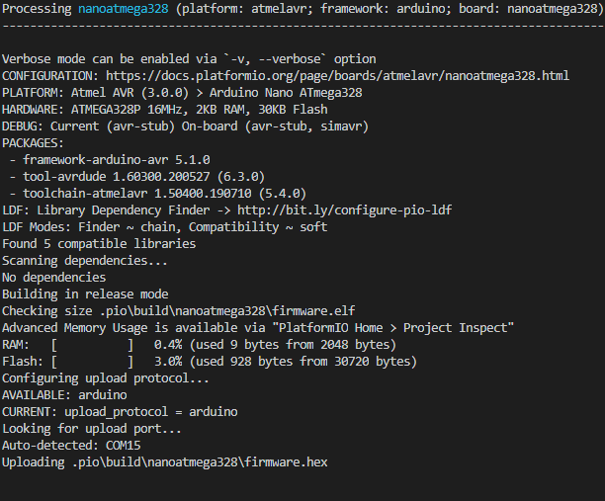
Task: Click the Flash usage progress bar
Action: coord(92,362)
